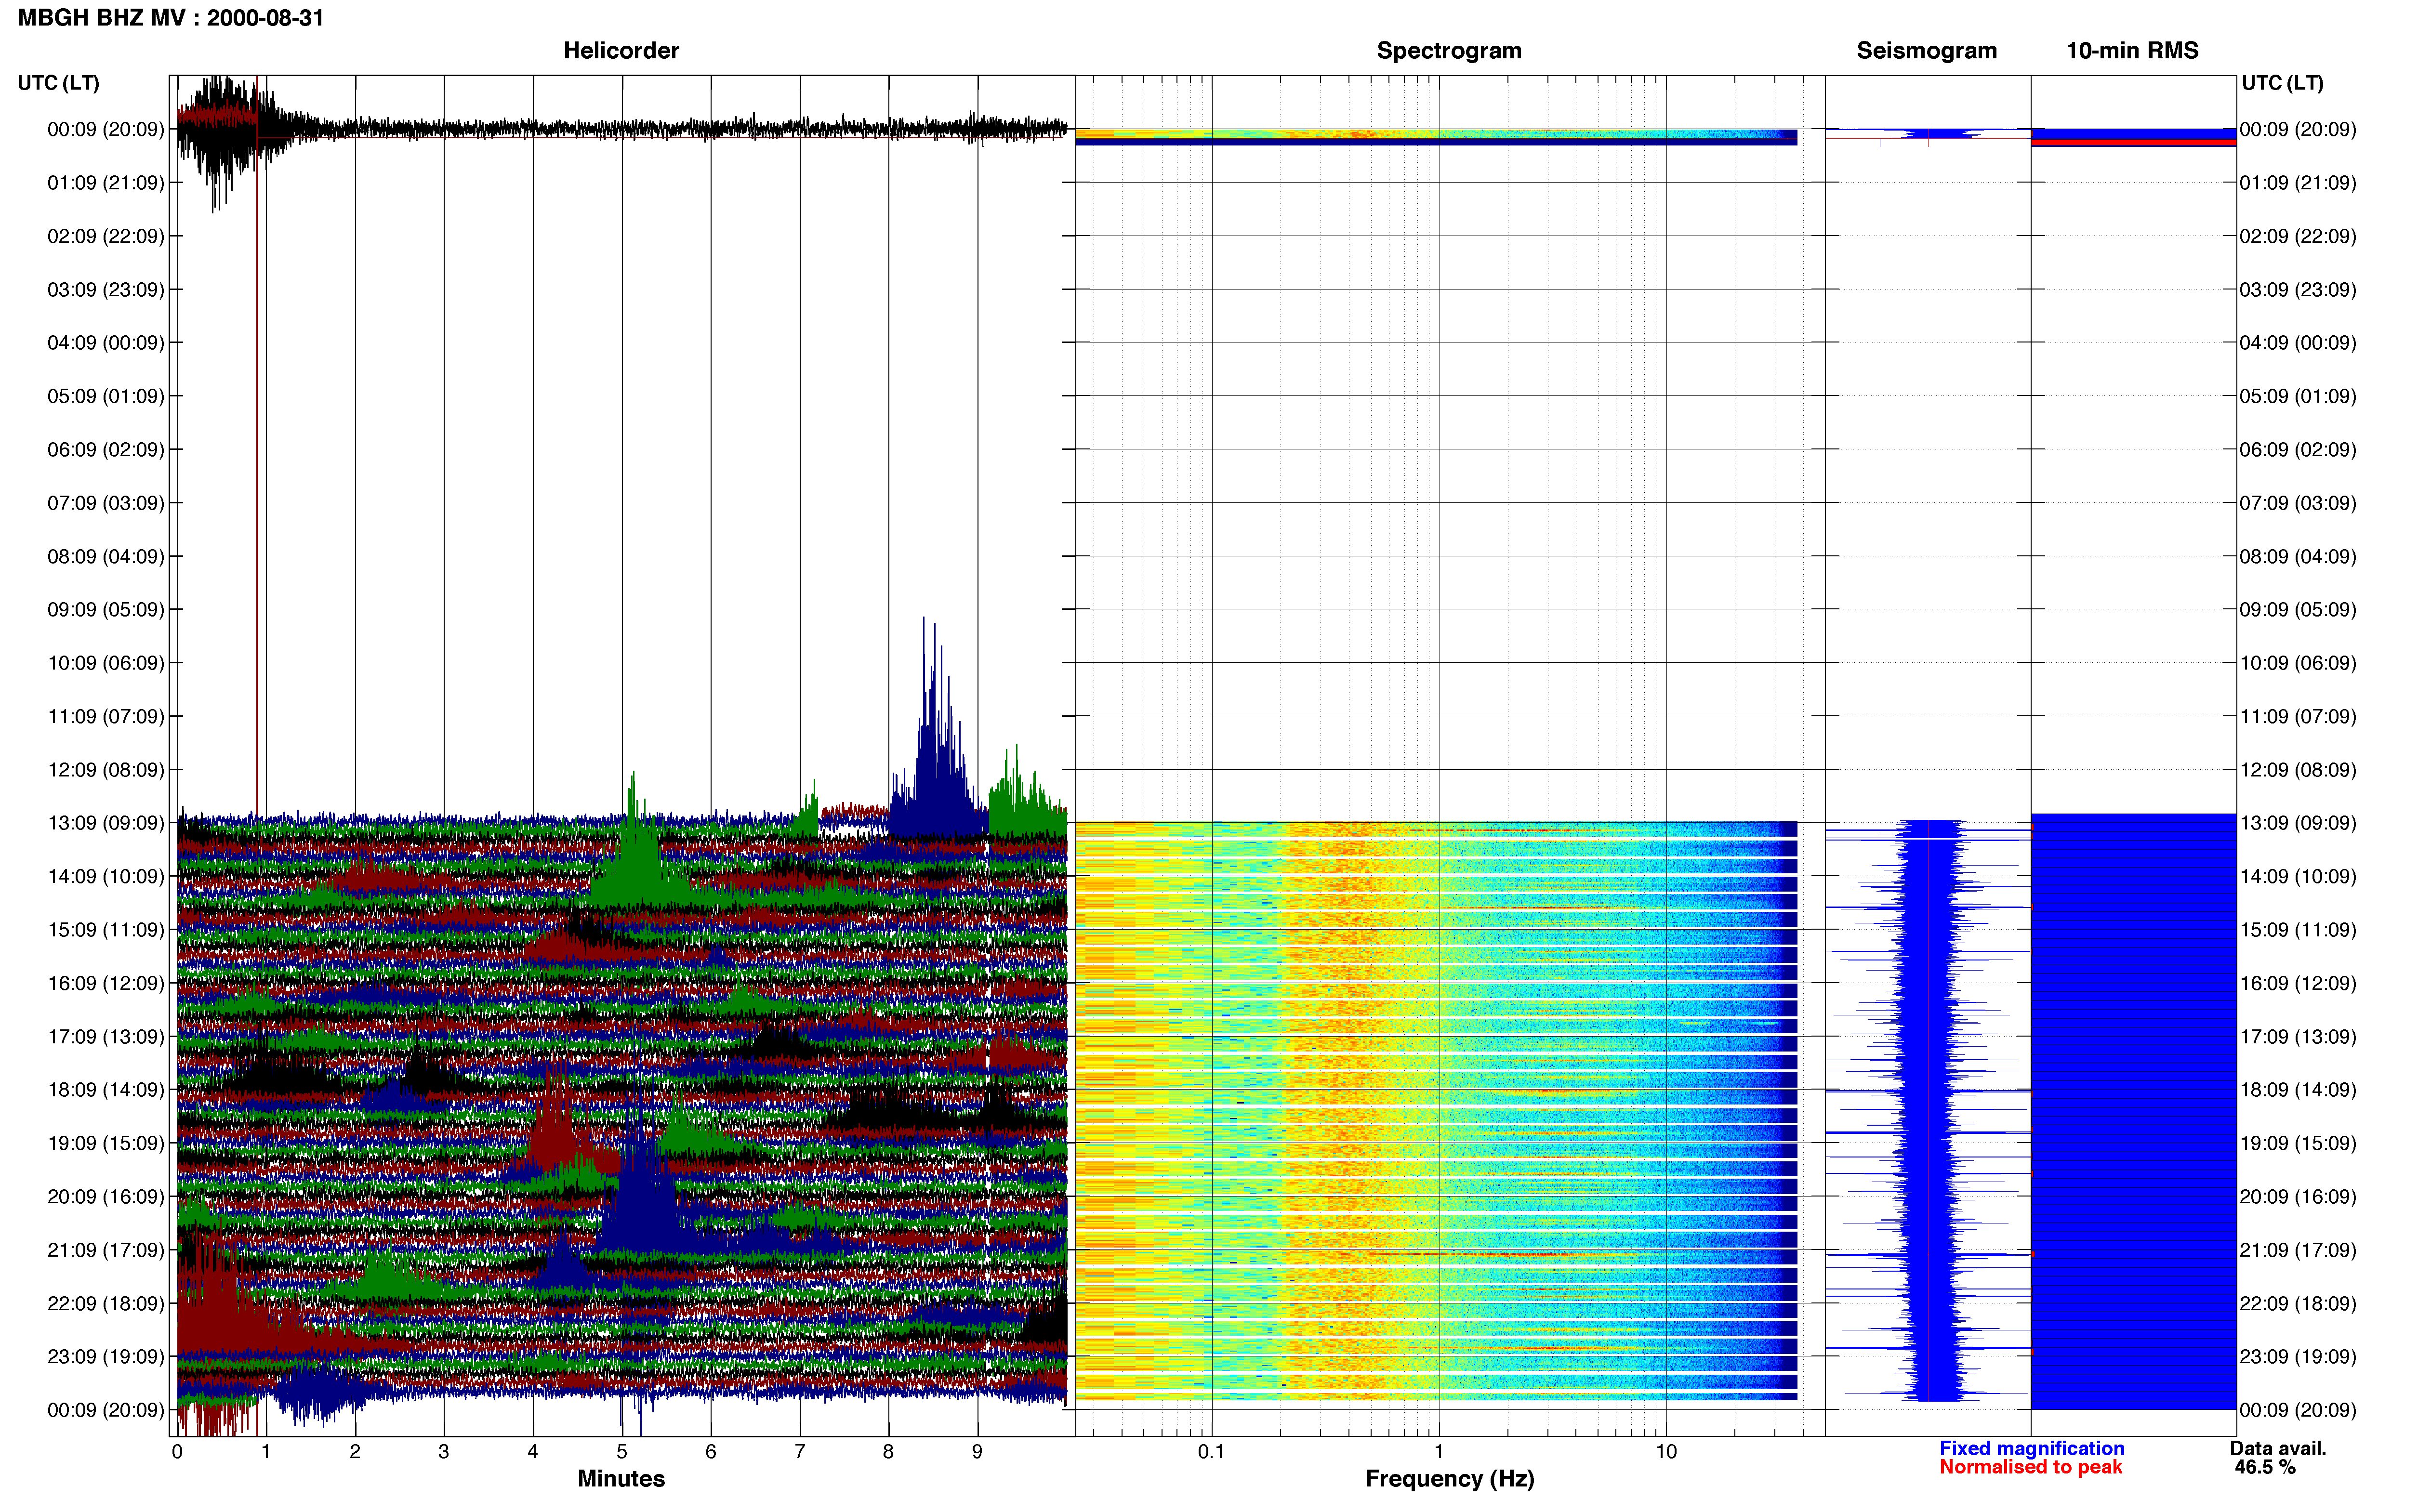Viewport: 2418px width, 1512px height.
Task: Click the left '05:09 (01:09)' time label
Action: pyautogui.click(x=106, y=396)
